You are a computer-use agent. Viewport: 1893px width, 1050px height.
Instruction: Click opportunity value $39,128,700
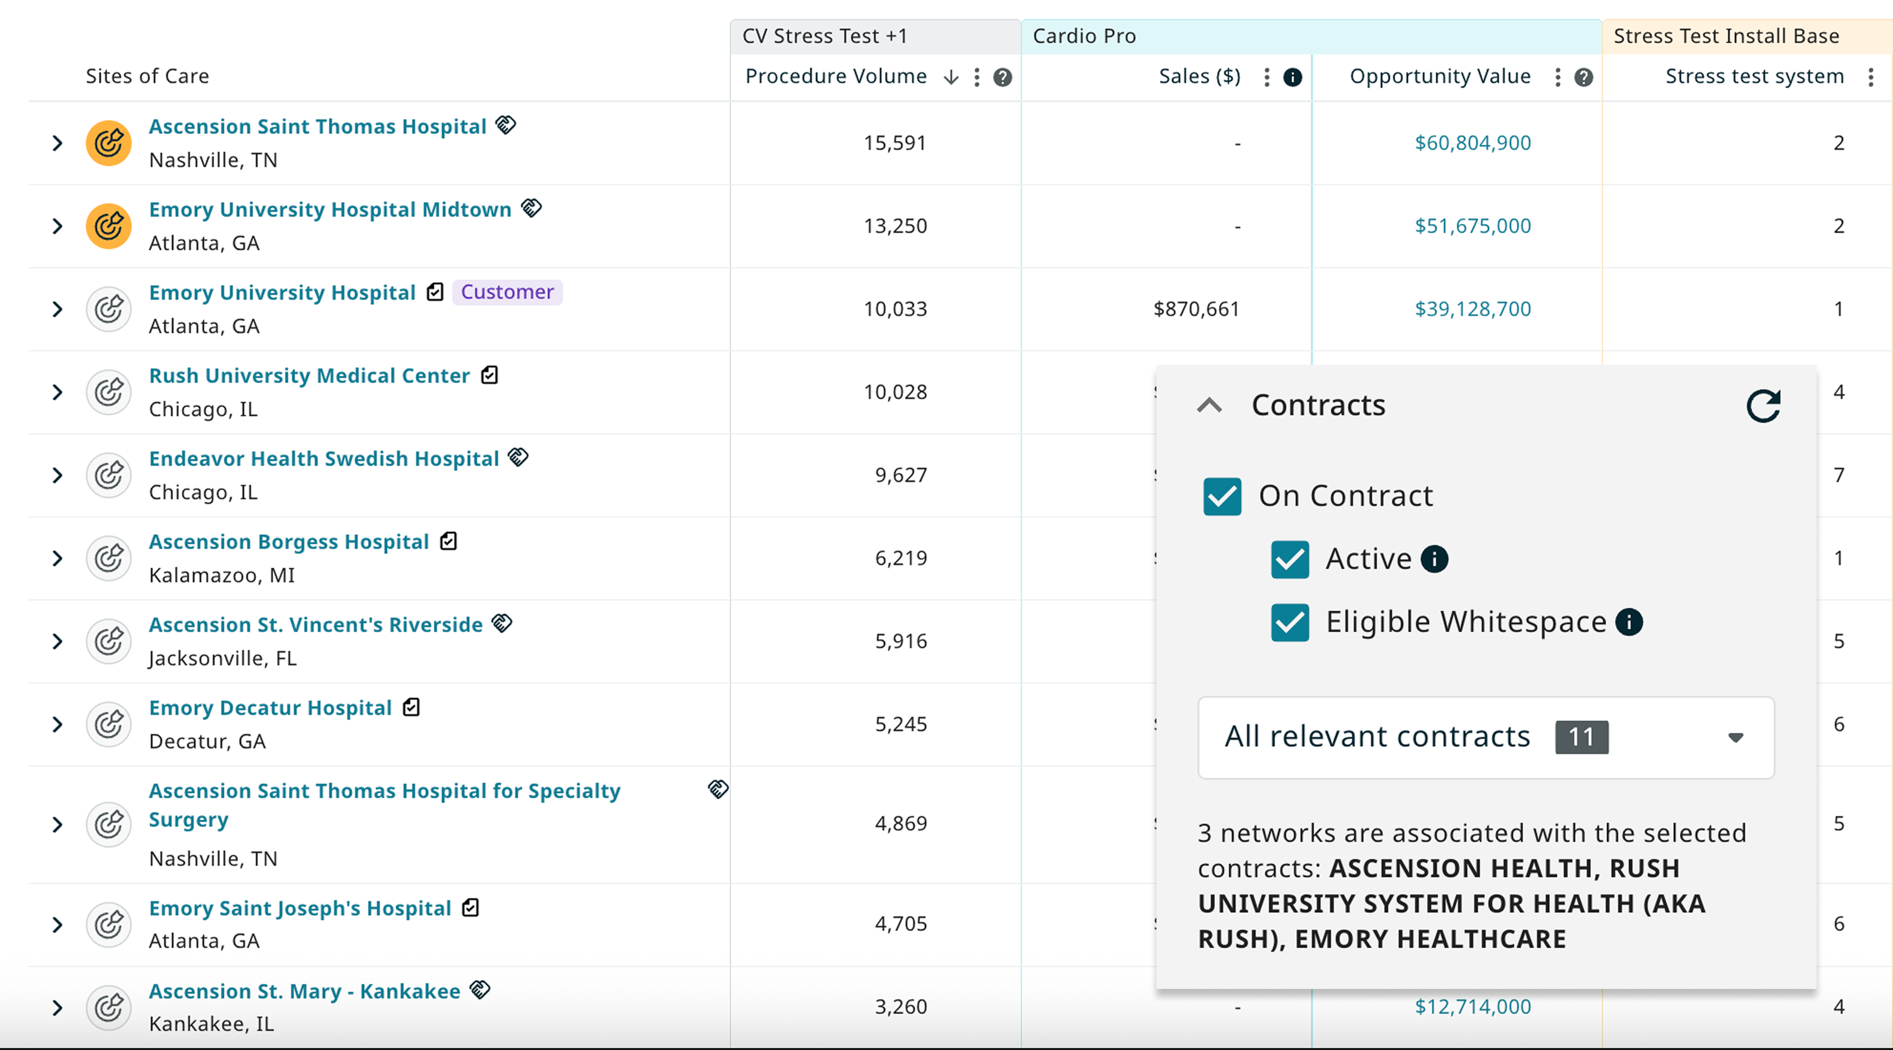click(x=1473, y=310)
